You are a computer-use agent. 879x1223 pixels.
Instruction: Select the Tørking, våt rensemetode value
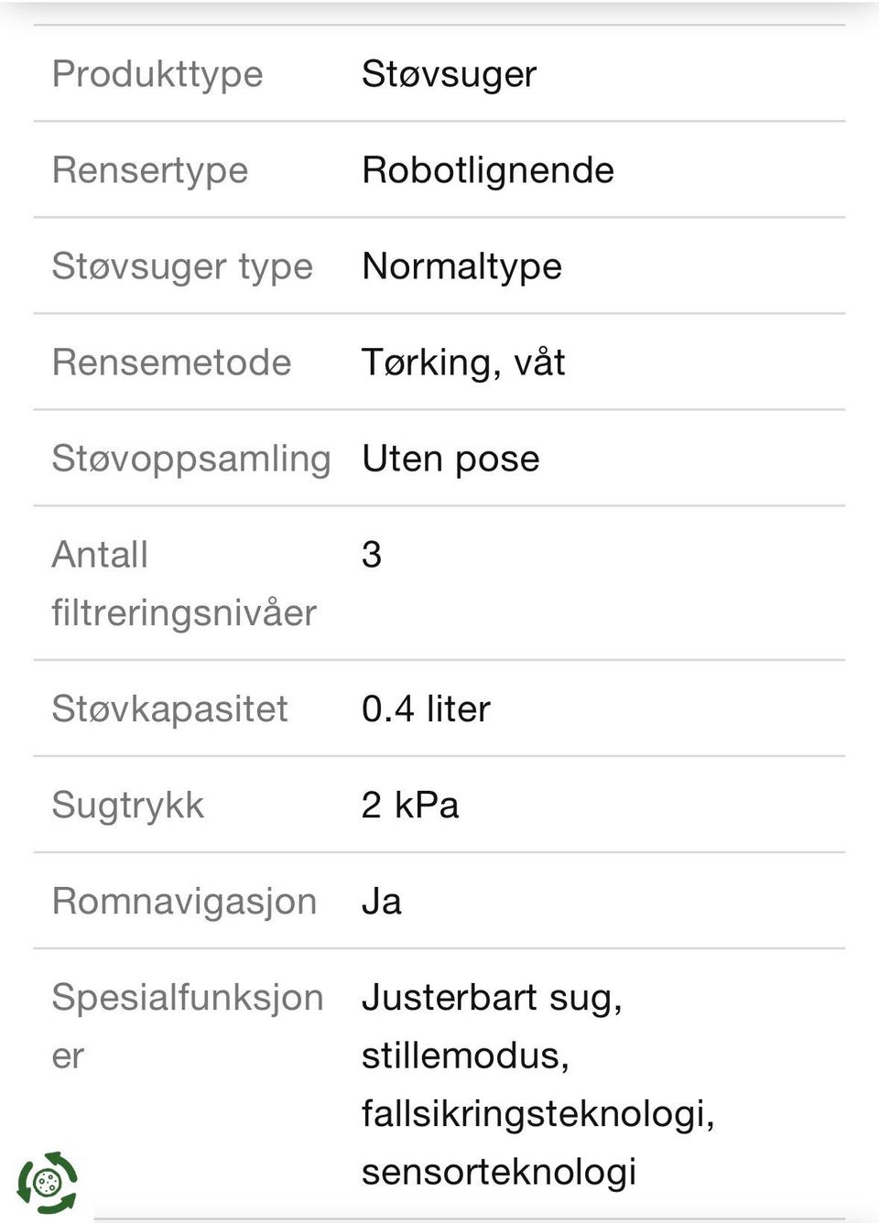(x=463, y=363)
